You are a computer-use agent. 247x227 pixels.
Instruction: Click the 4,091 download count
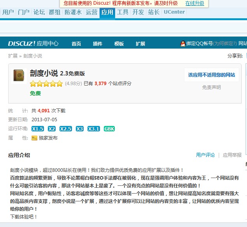coord(44,111)
